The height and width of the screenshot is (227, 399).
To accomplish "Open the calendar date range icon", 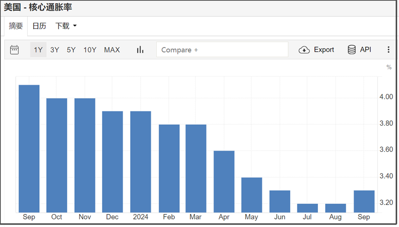I will click(x=14, y=50).
